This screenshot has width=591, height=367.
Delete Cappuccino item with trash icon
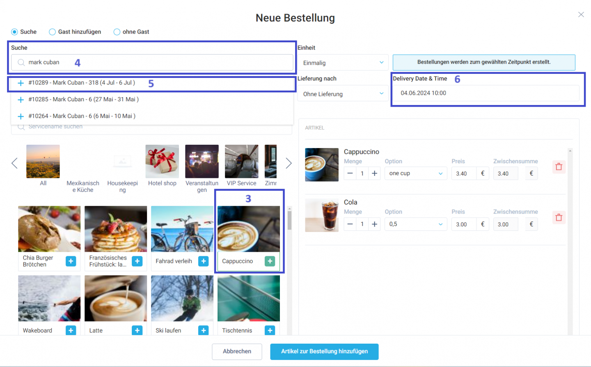pyautogui.click(x=559, y=167)
